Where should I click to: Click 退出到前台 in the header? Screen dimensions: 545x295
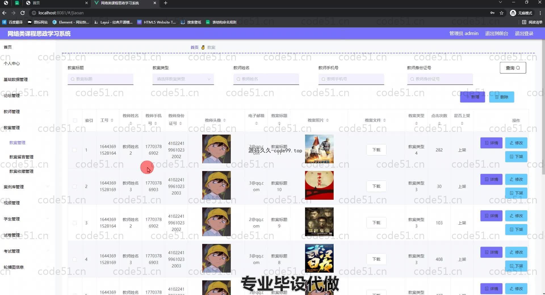click(x=496, y=33)
